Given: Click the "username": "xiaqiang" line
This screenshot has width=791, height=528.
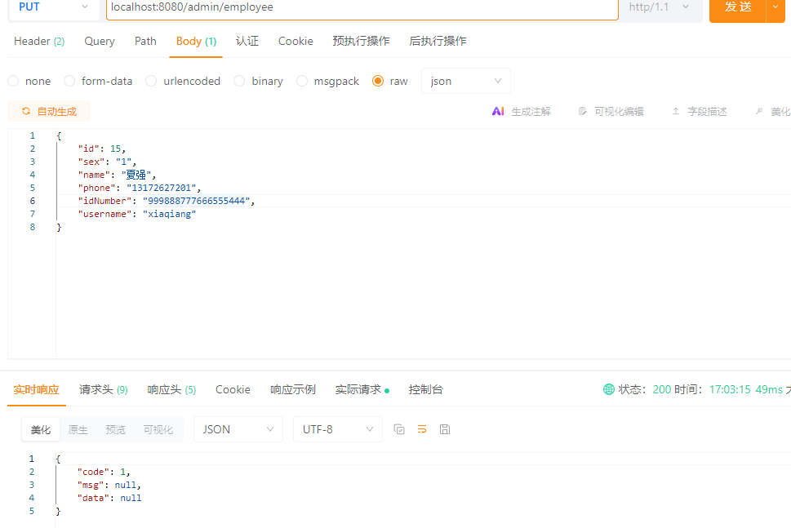Looking at the screenshot, I should [x=136, y=214].
